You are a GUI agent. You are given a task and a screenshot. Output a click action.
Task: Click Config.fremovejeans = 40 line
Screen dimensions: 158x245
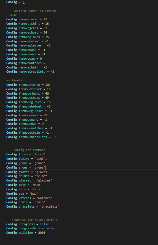pos(28,93)
